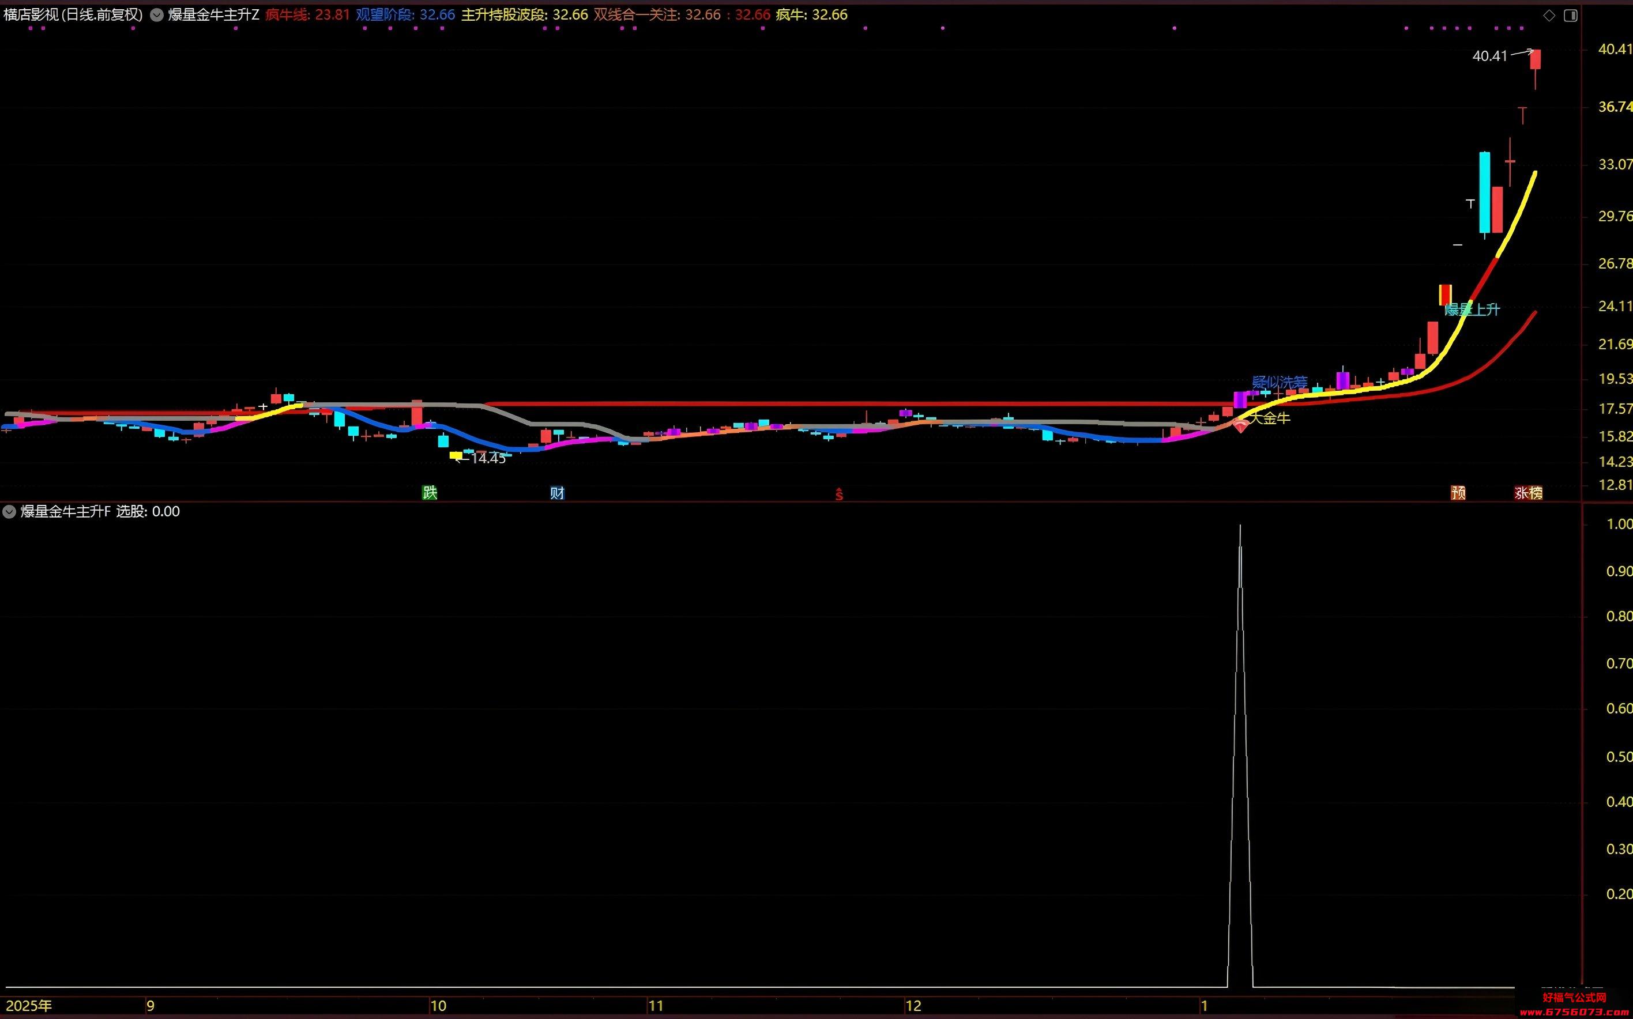Click the 涨 marker icon
The width and height of the screenshot is (1633, 1019).
click(1521, 493)
